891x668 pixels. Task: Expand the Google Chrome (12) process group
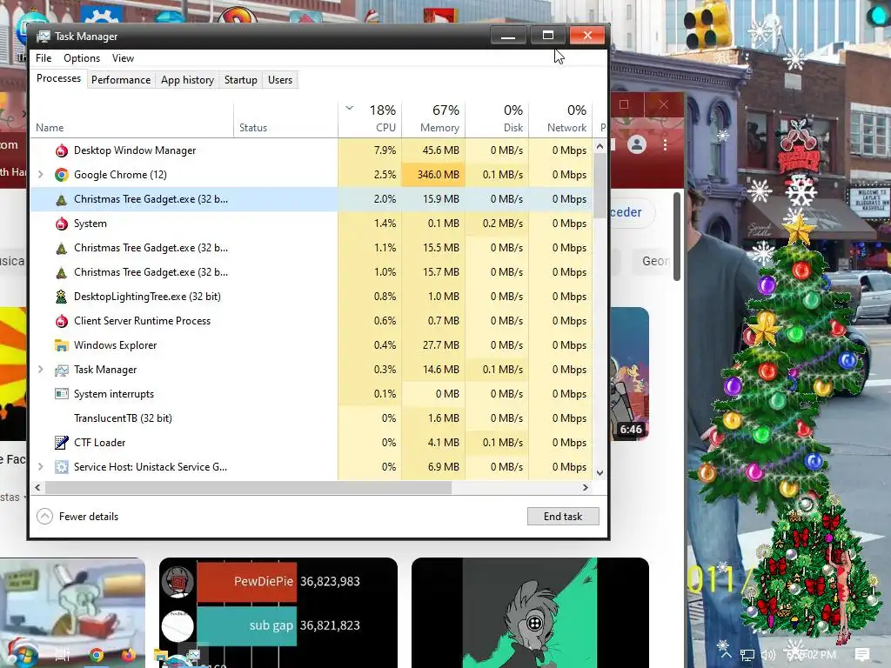(40, 175)
